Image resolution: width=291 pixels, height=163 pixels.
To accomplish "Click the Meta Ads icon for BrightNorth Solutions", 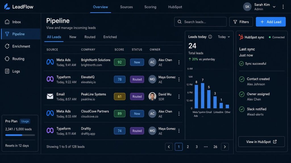I will [50, 62].
